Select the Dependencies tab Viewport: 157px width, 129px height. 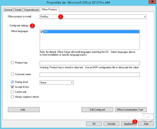pyautogui.click(x=32, y=10)
